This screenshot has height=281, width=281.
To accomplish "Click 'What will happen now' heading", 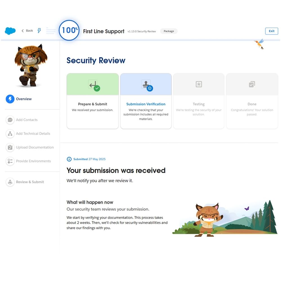I will 90,202.
